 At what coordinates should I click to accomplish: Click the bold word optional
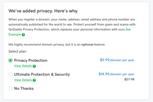coord(87,45)
